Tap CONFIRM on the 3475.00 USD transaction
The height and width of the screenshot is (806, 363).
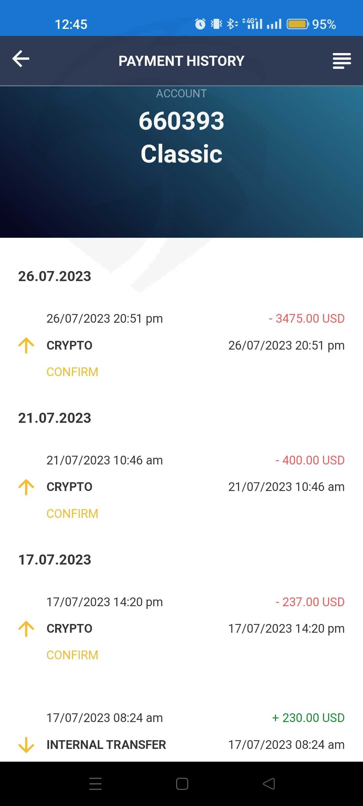point(72,372)
